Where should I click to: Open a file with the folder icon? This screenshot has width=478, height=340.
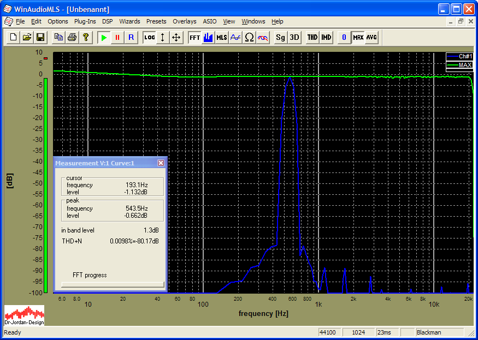(27, 37)
